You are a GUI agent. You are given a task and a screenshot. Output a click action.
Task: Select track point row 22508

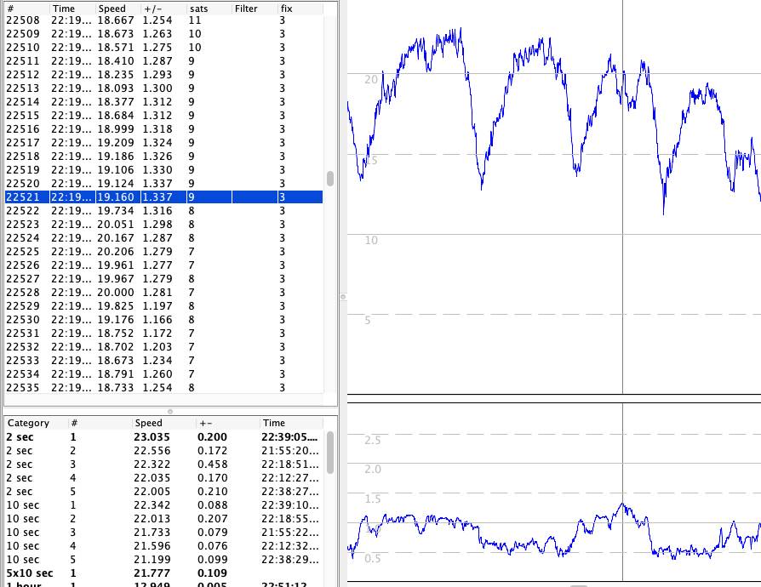(x=162, y=20)
